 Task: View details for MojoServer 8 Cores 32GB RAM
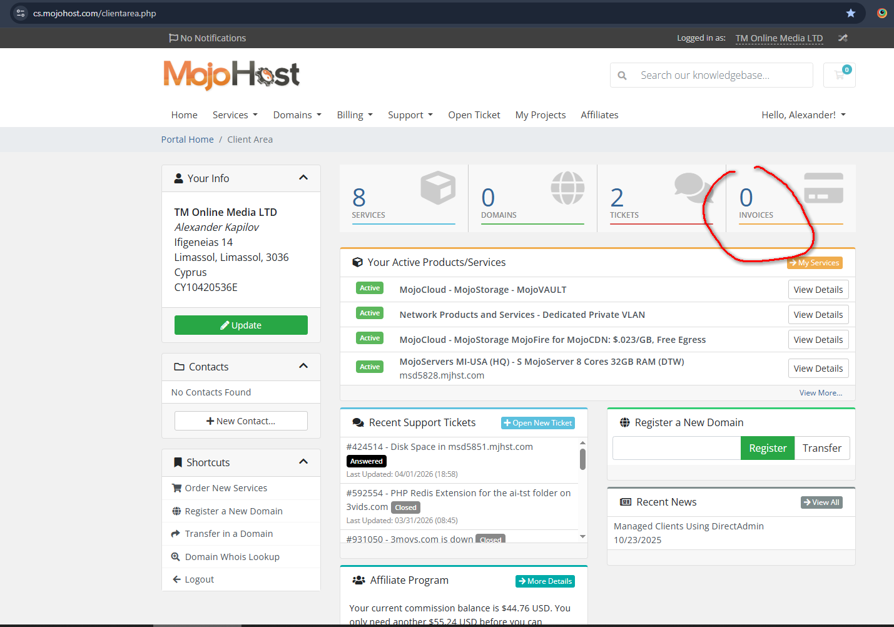click(x=818, y=369)
